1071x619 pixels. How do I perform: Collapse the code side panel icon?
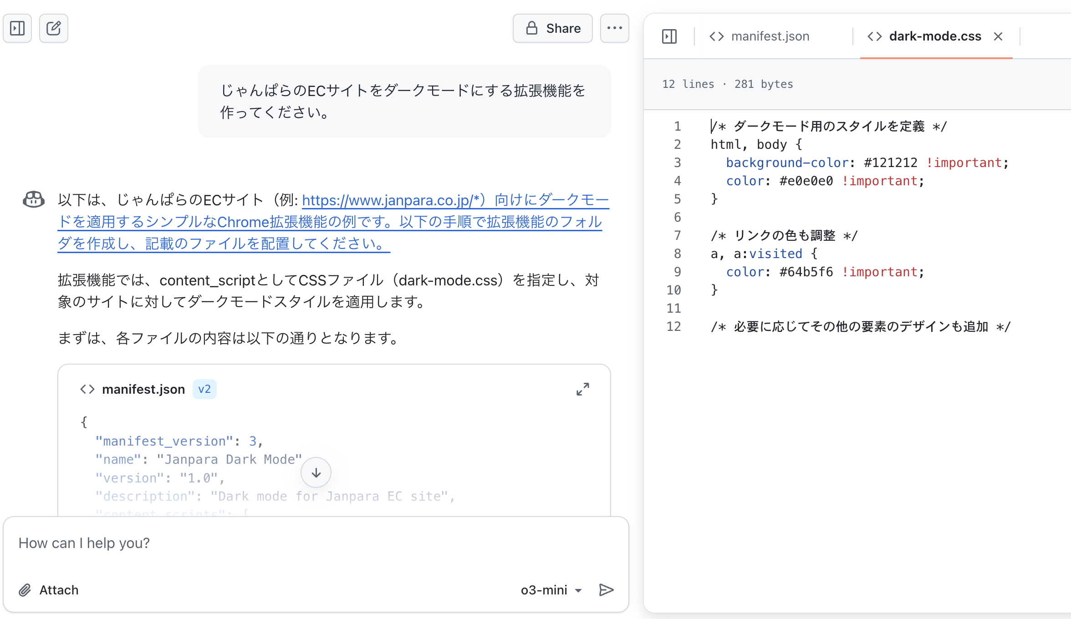pyautogui.click(x=669, y=36)
